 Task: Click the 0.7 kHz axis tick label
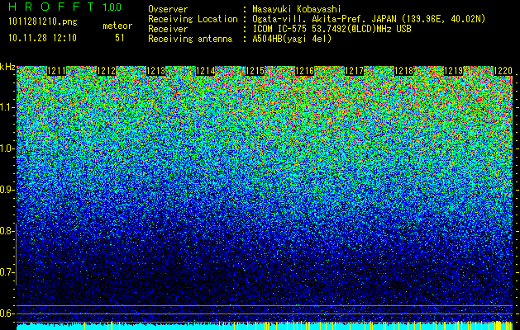point(7,272)
